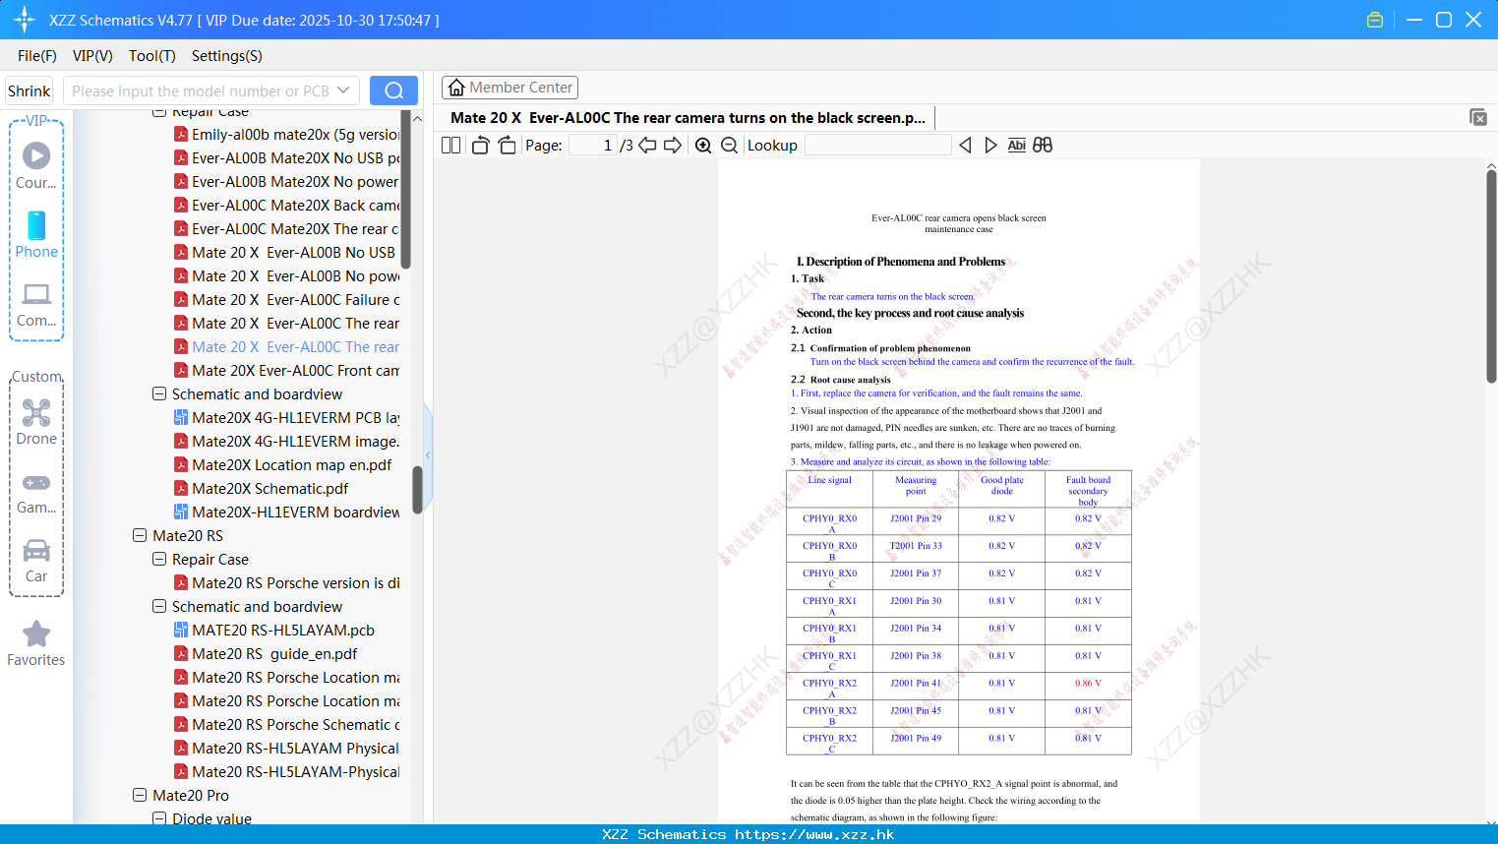This screenshot has height=844, width=1498.
Task: Open Mate20X 4G-HL1EVERM image file
Action: [286, 441]
